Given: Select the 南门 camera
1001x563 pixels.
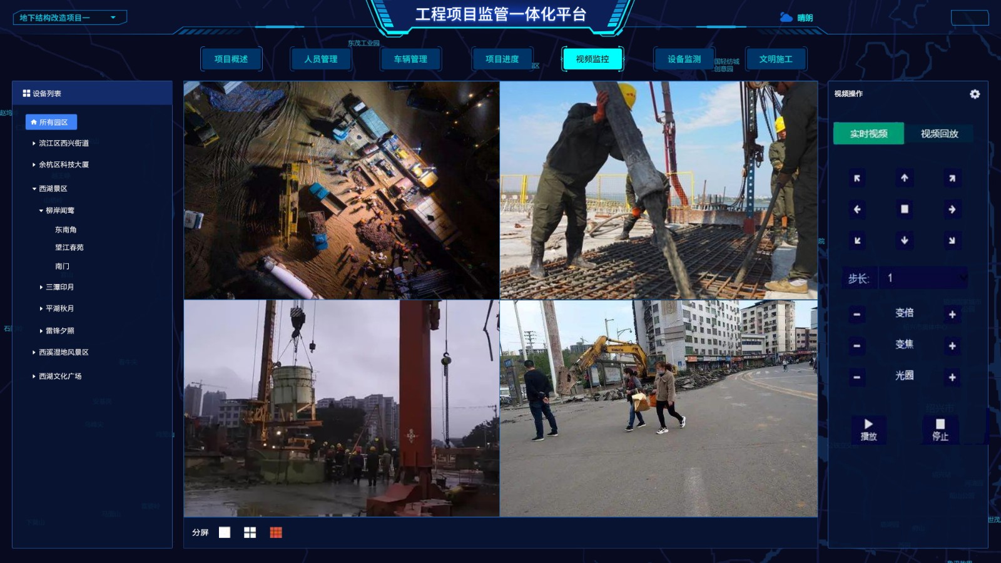Looking at the screenshot, I should pos(62,266).
